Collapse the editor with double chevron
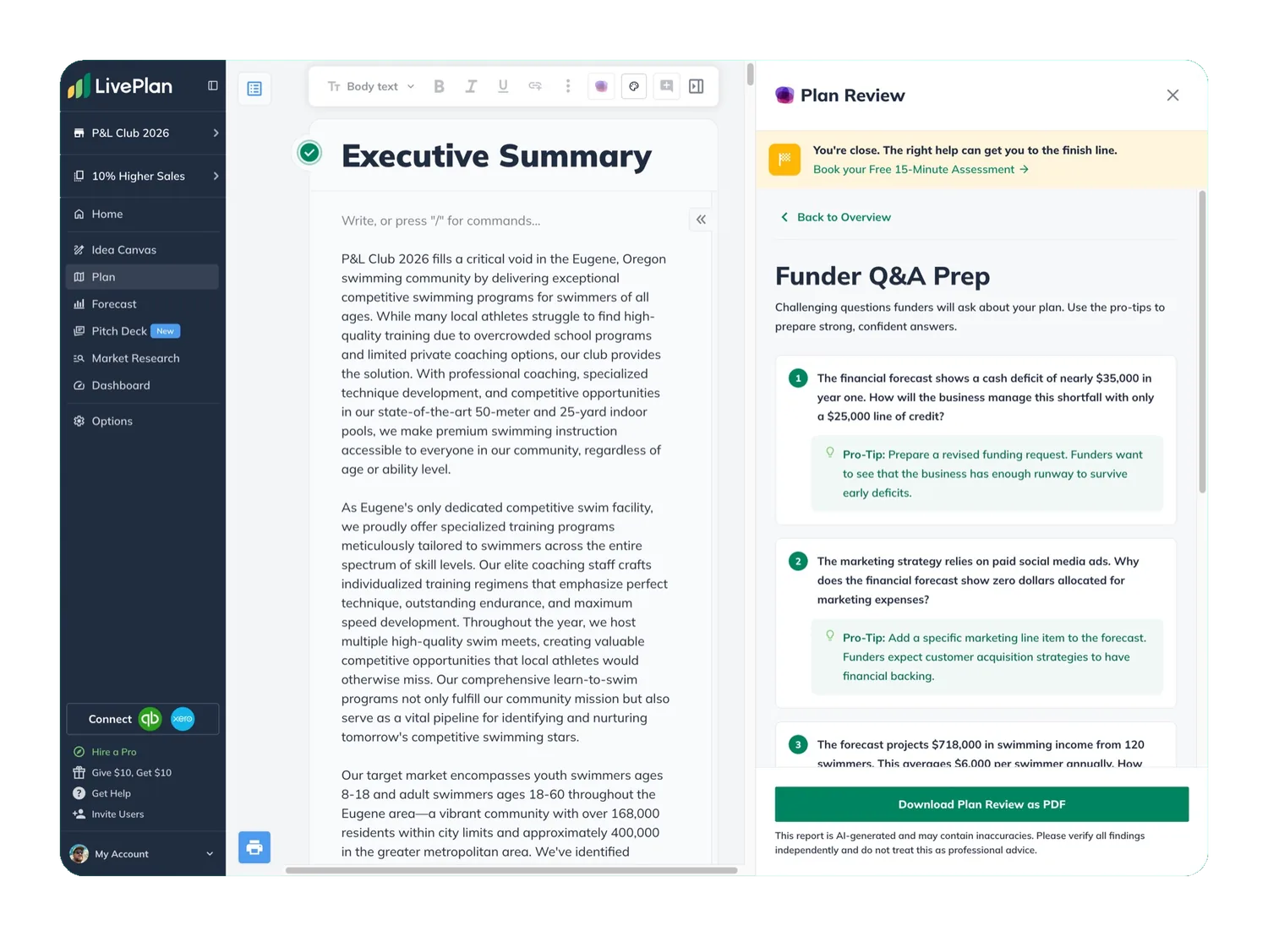 pyautogui.click(x=701, y=220)
